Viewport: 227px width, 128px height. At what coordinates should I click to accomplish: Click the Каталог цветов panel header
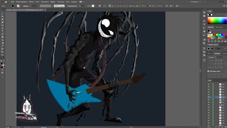click(x=213, y=45)
